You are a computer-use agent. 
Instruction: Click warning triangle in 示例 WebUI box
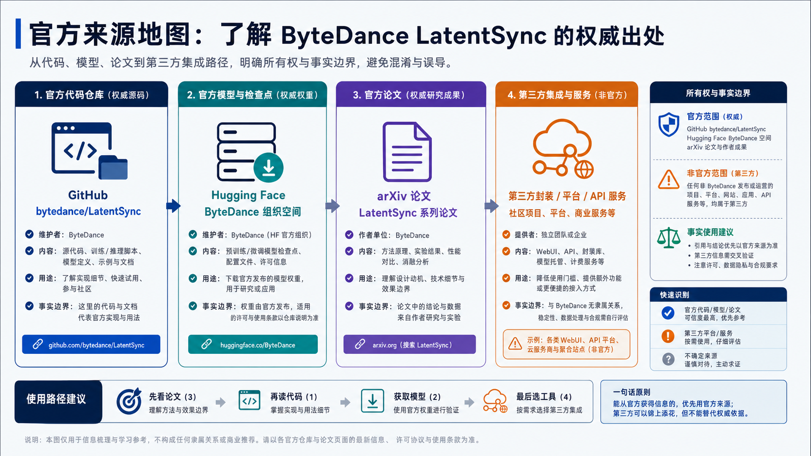tap(515, 344)
